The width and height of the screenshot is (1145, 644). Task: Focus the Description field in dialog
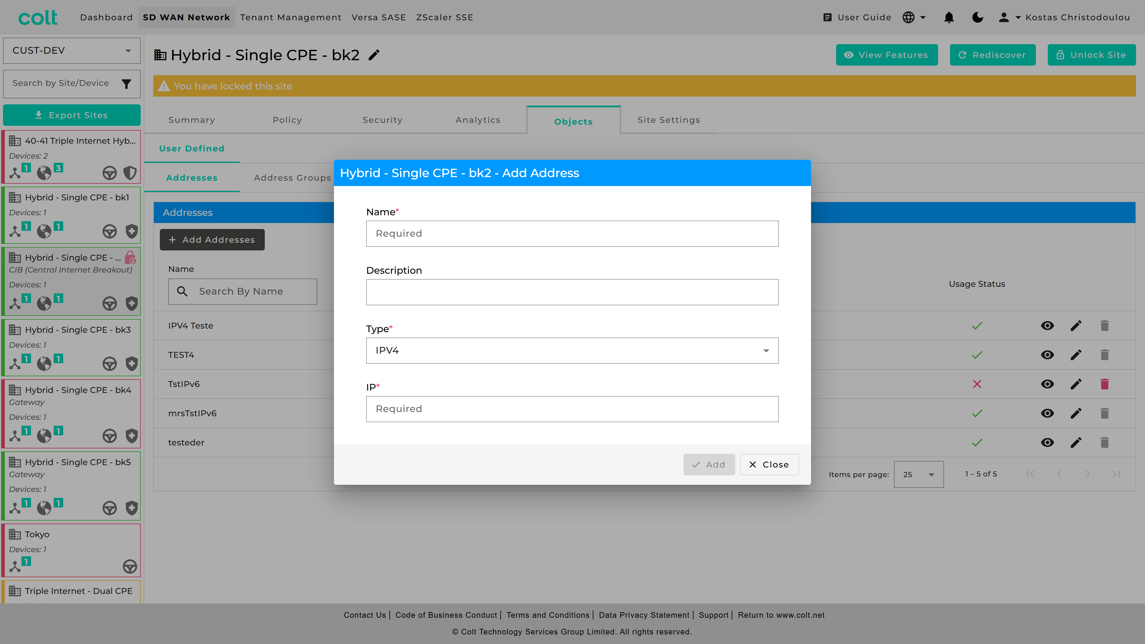tap(572, 292)
